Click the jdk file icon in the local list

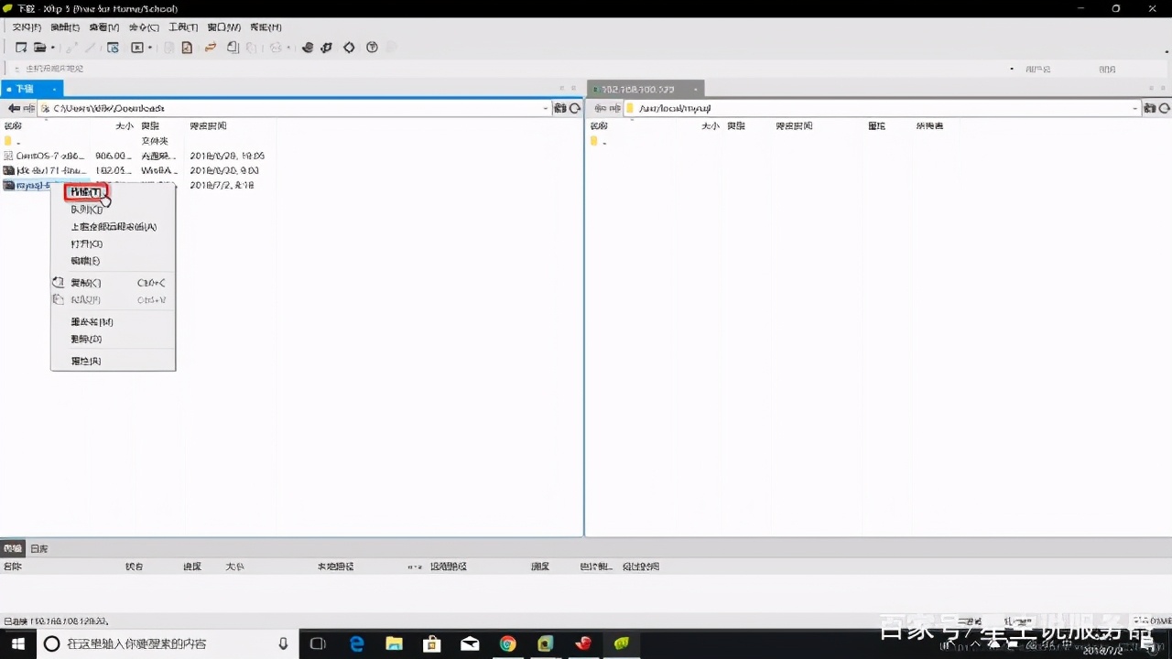9,170
